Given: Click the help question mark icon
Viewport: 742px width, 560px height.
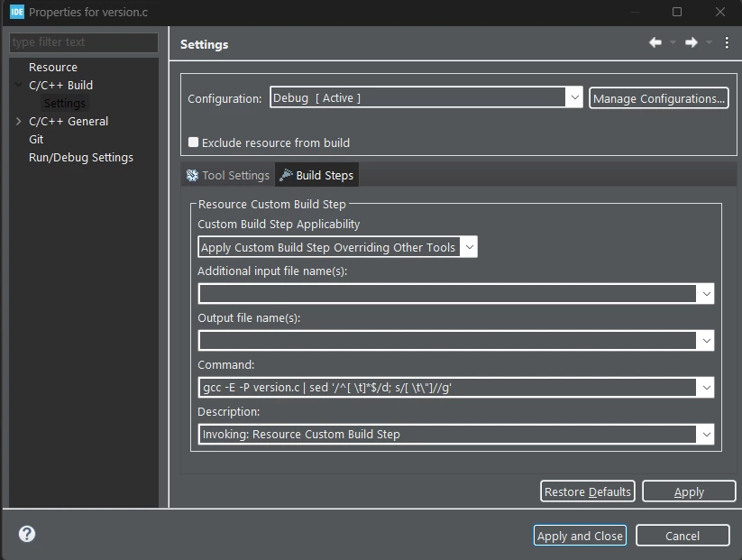Looking at the screenshot, I should point(27,534).
